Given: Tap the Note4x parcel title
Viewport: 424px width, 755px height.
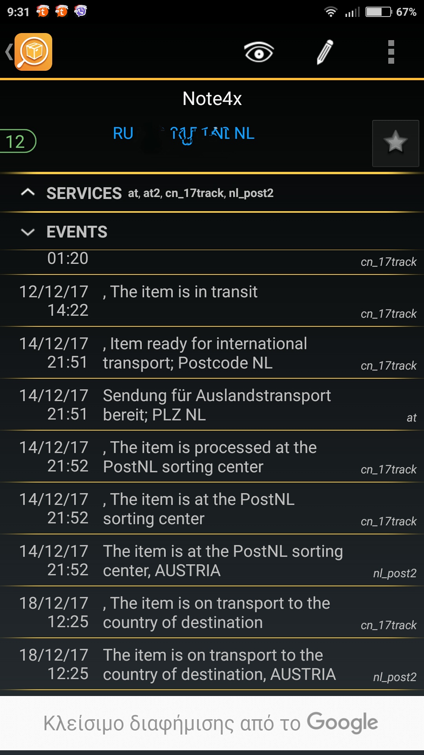Looking at the screenshot, I should click(212, 98).
